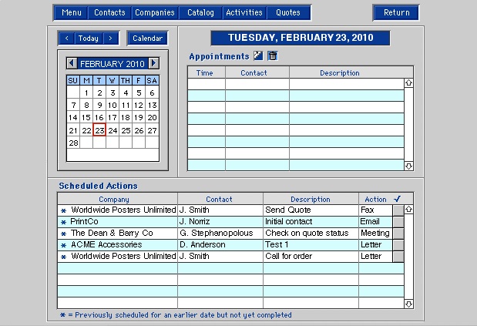477x326 pixels.
Task: Click the Email action cell
Action: coord(376,222)
